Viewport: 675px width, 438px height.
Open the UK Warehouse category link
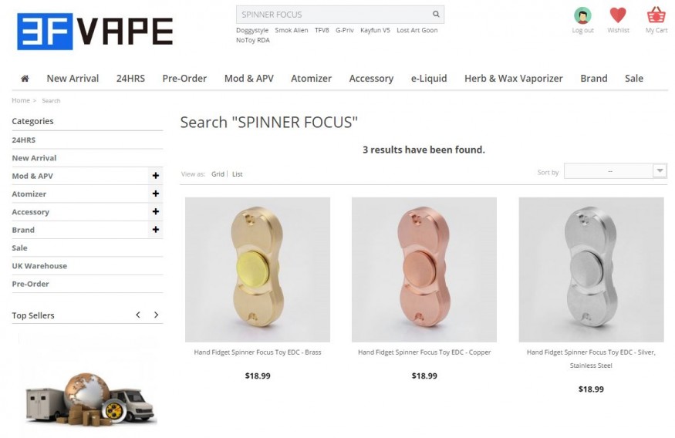39,266
